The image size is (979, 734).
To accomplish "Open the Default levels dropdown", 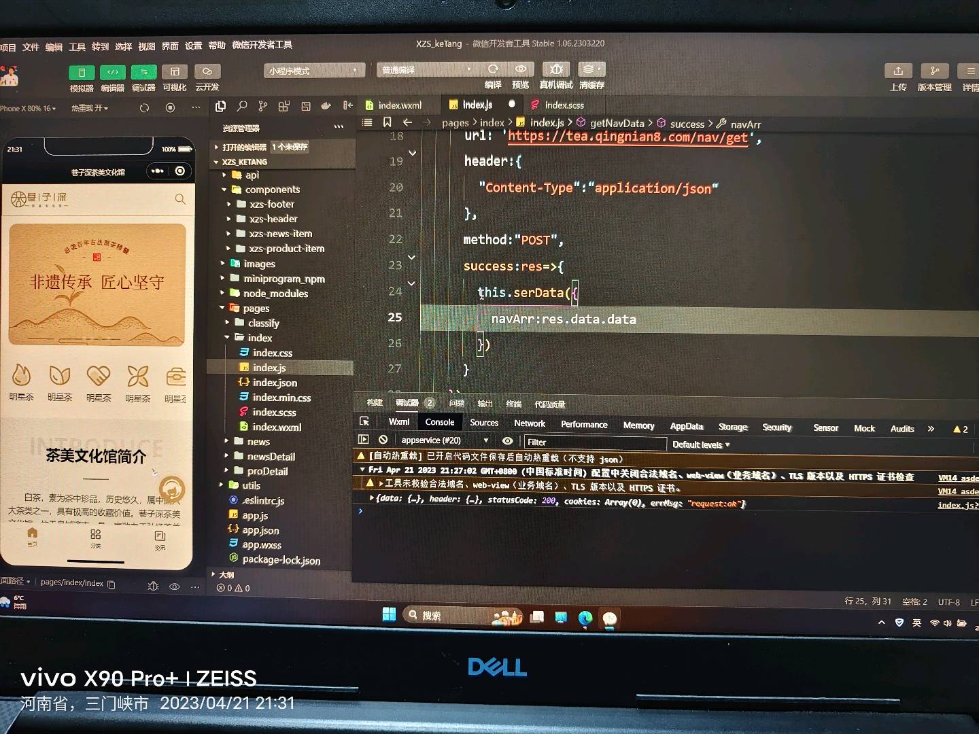I will 701,444.
